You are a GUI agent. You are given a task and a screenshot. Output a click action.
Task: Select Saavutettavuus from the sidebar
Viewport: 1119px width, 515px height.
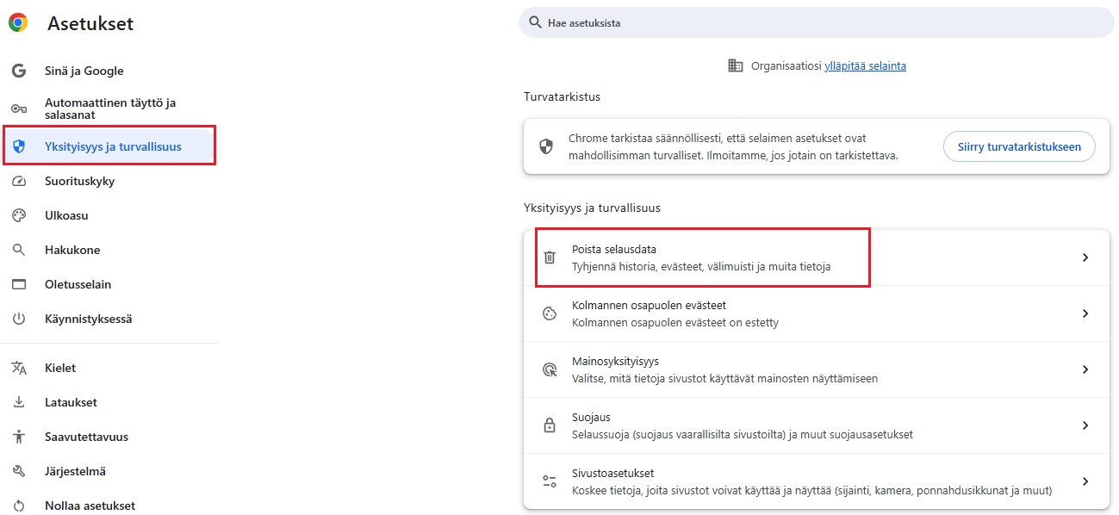click(x=85, y=437)
